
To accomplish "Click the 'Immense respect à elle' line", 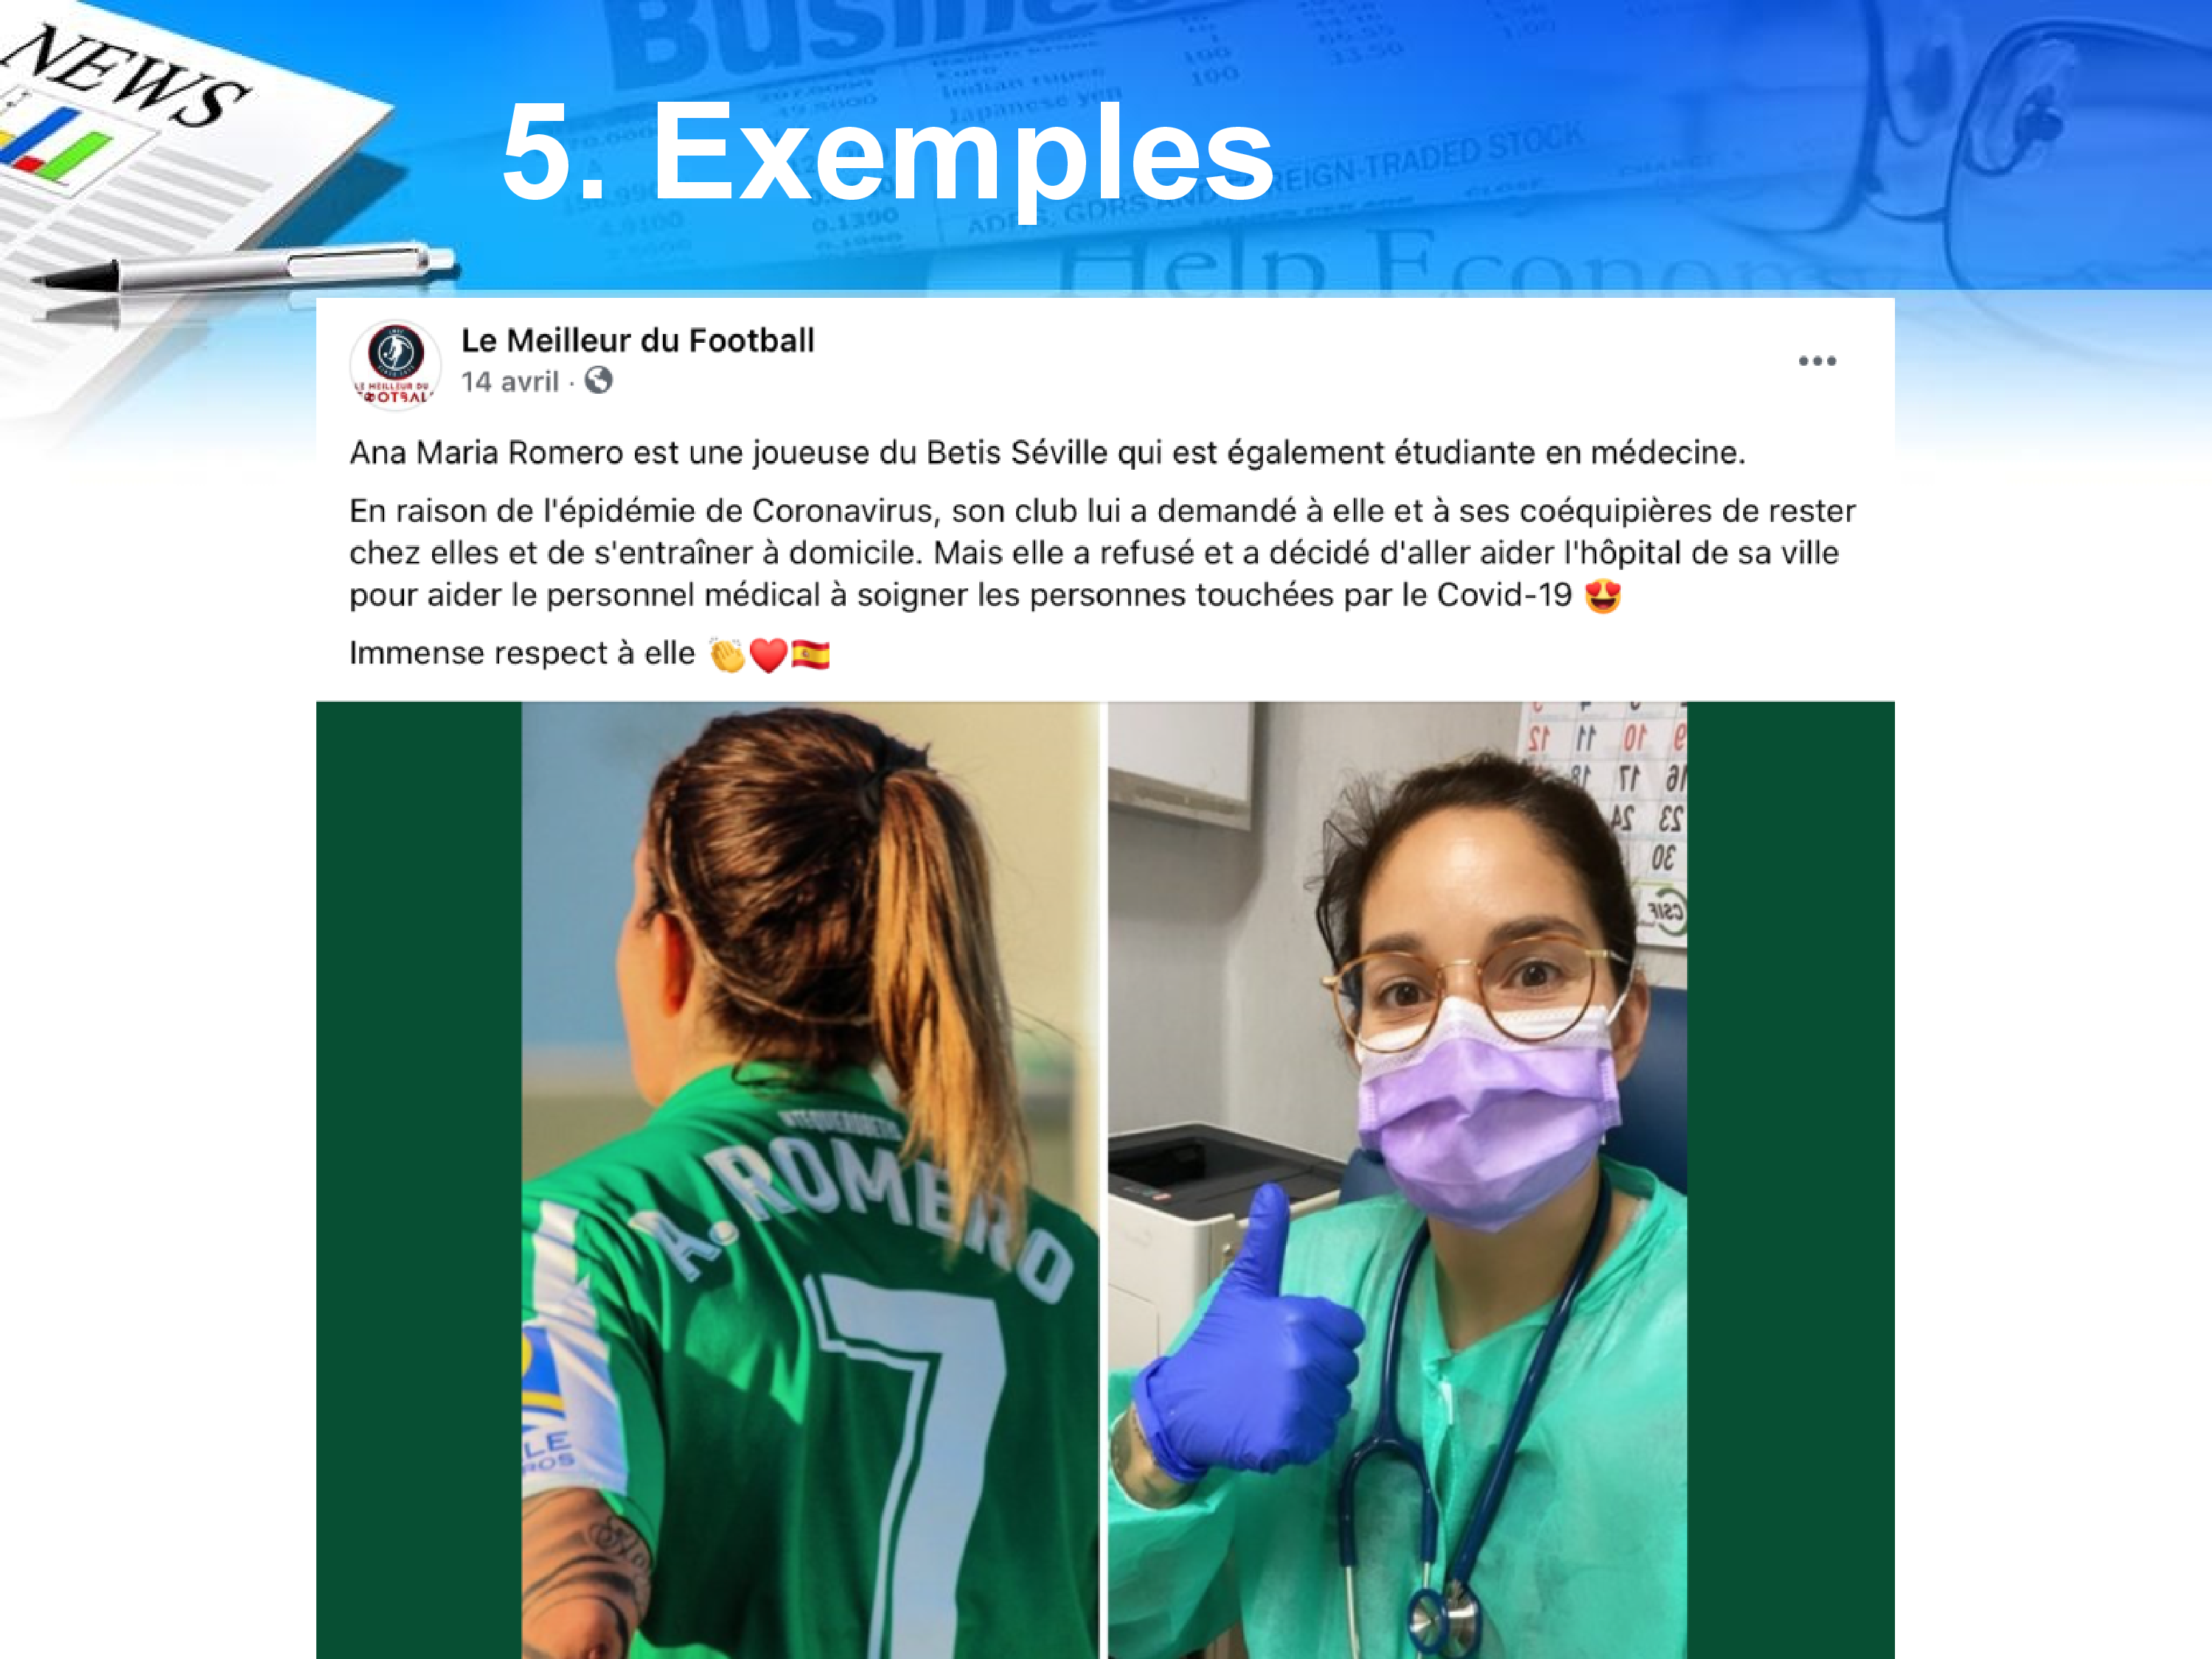I will [521, 654].
